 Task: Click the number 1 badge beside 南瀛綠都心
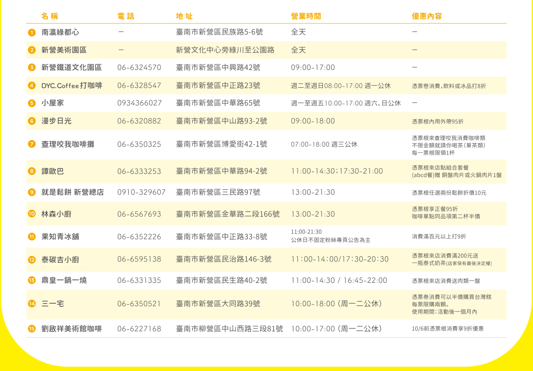click(x=32, y=32)
